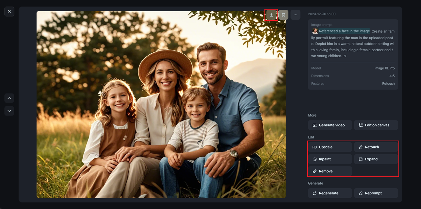Click the Reprompt button

click(x=376, y=193)
